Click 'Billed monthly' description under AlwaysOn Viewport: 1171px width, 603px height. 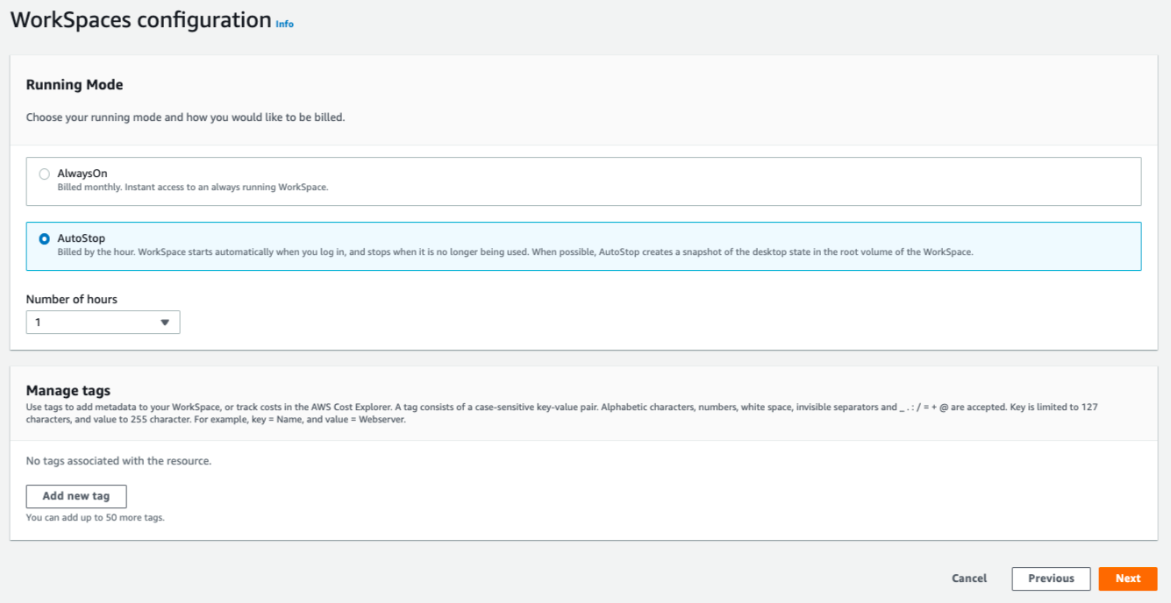(x=193, y=187)
